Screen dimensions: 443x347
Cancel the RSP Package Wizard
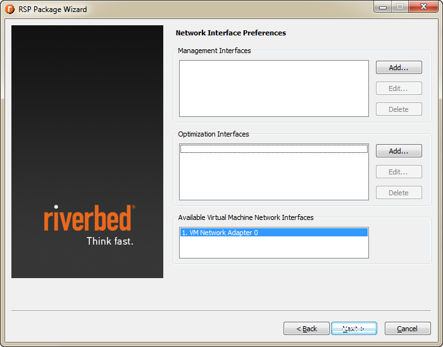(408, 329)
